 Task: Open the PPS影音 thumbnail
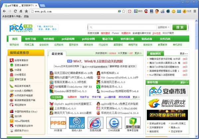[58, 123]
